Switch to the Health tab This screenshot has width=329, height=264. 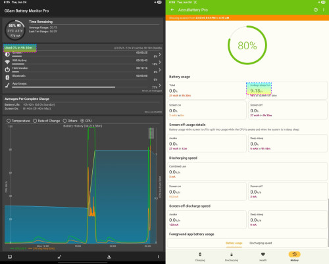click(263, 257)
